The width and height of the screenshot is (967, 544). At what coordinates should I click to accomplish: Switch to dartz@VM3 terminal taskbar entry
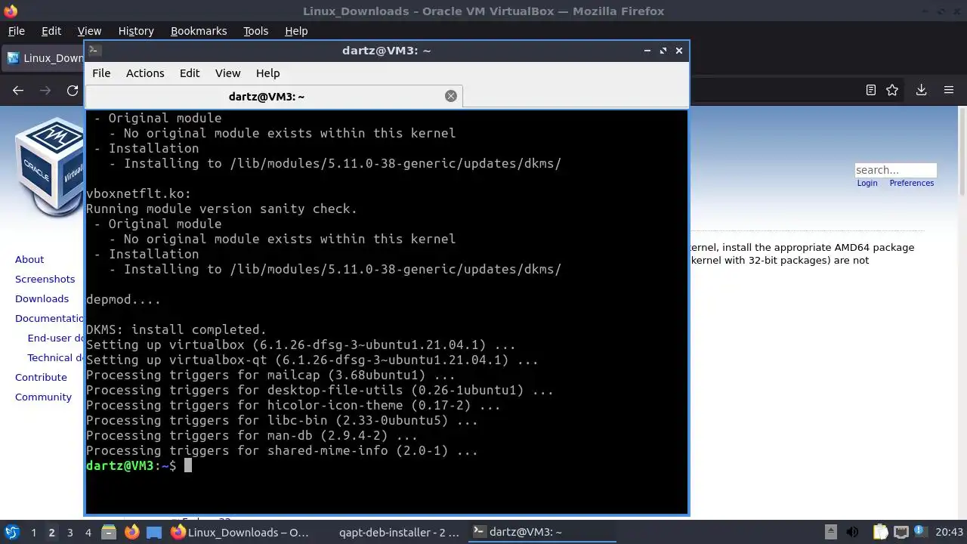point(542,532)
